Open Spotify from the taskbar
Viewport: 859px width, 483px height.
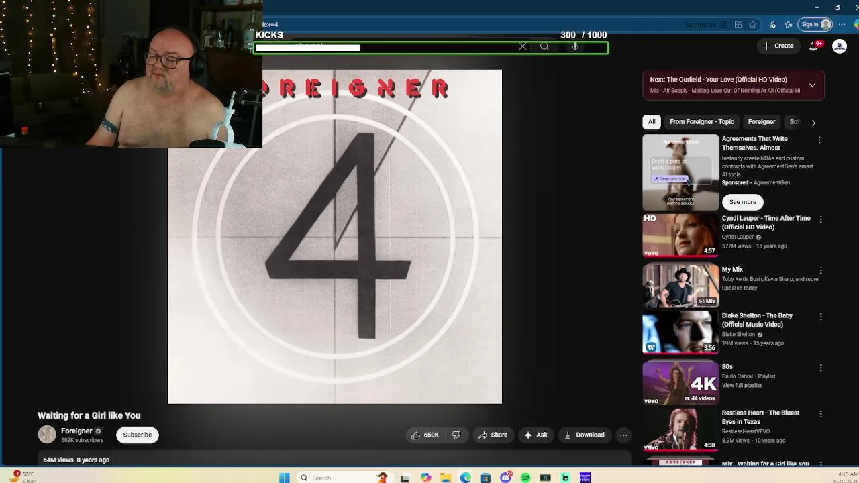(525, 478)
